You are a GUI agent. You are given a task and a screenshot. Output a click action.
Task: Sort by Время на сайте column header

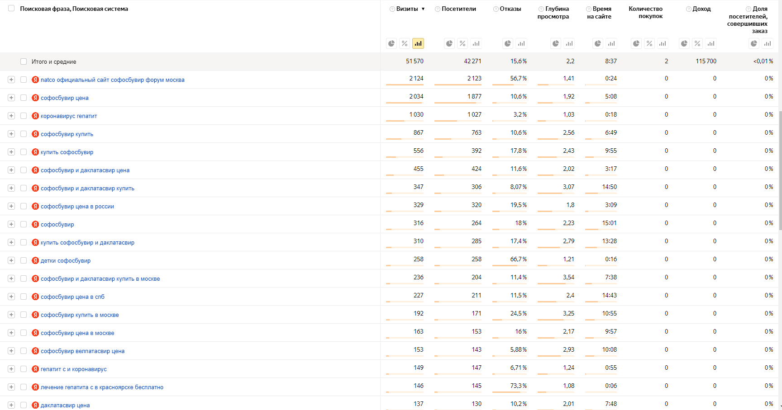[599, 13]
